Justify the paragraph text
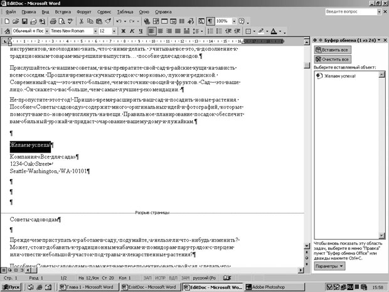The image size is (389, 292). point(178,31)
